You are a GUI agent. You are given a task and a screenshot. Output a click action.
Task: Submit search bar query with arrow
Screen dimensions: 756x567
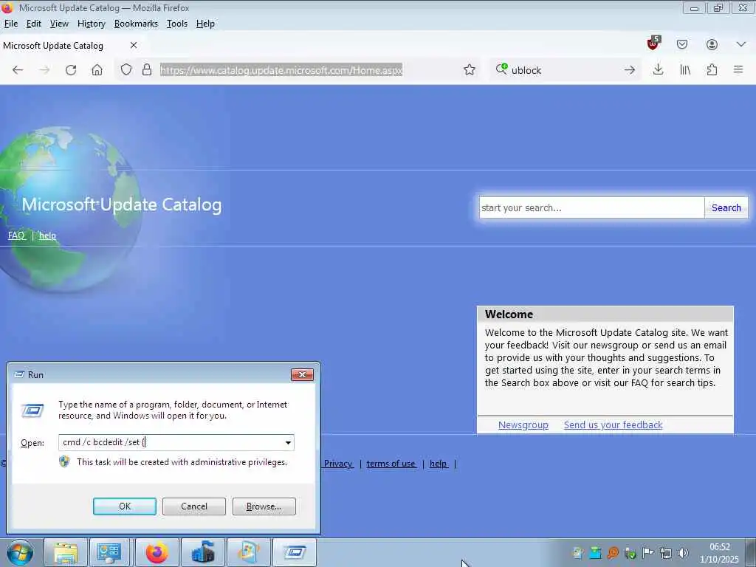[629, 70]
